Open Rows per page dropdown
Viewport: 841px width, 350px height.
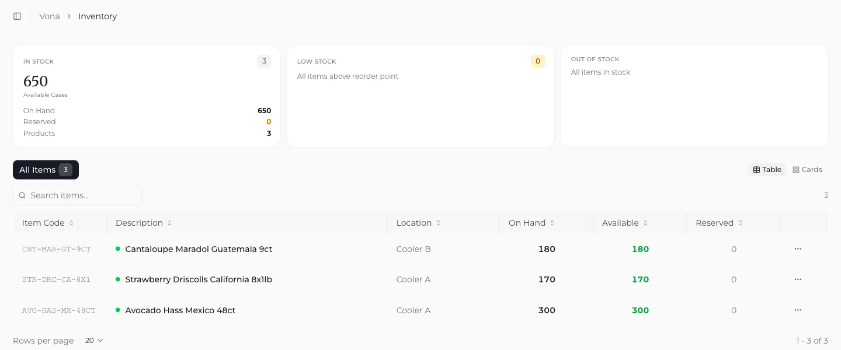click(94, 341)
